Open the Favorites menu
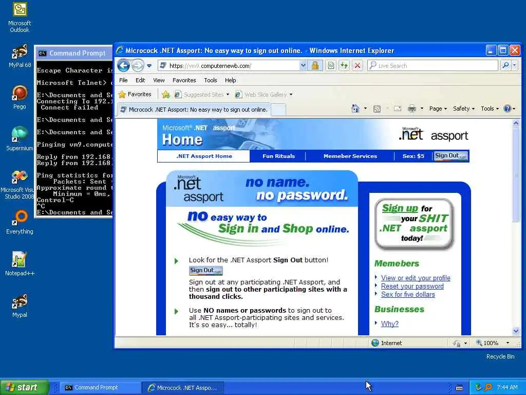This screenshot has height=395, width=526. pos(184,80)
